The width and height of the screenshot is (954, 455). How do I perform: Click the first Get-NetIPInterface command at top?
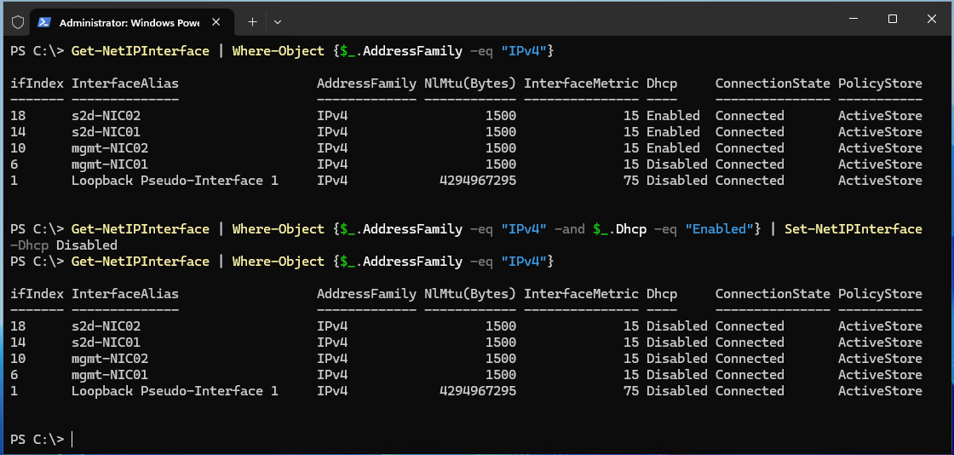tap(140, 51)
